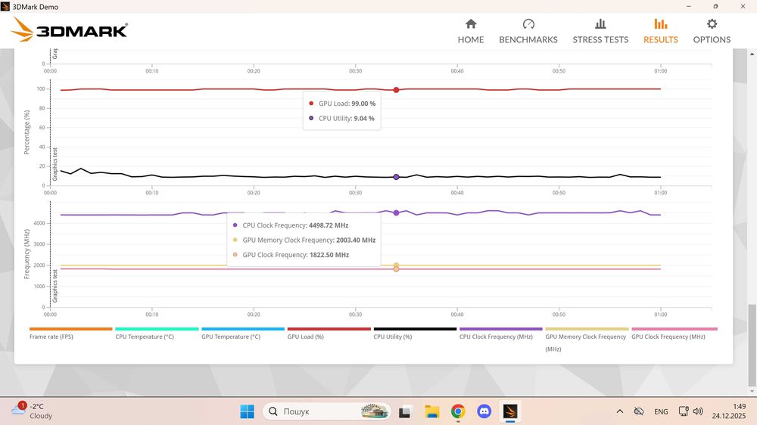Toggle GPU Load (%) legend series

[329, 333]
